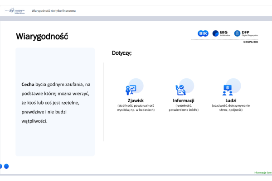Select the header title 'Wiarygodność nie tylko finansowa'
Screen dimensions: 272x181
click(x=53, y=11)
